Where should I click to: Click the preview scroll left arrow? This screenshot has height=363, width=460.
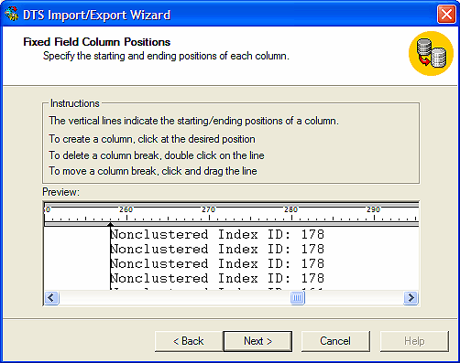coord(51,298)
